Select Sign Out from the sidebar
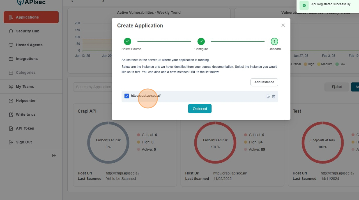Viewport: 359px width, 200px height. [x=24, y=142]
